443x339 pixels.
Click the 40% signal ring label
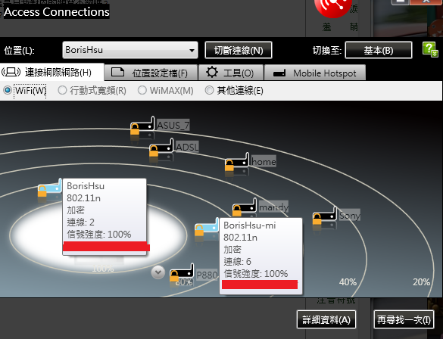pos(348,281)
